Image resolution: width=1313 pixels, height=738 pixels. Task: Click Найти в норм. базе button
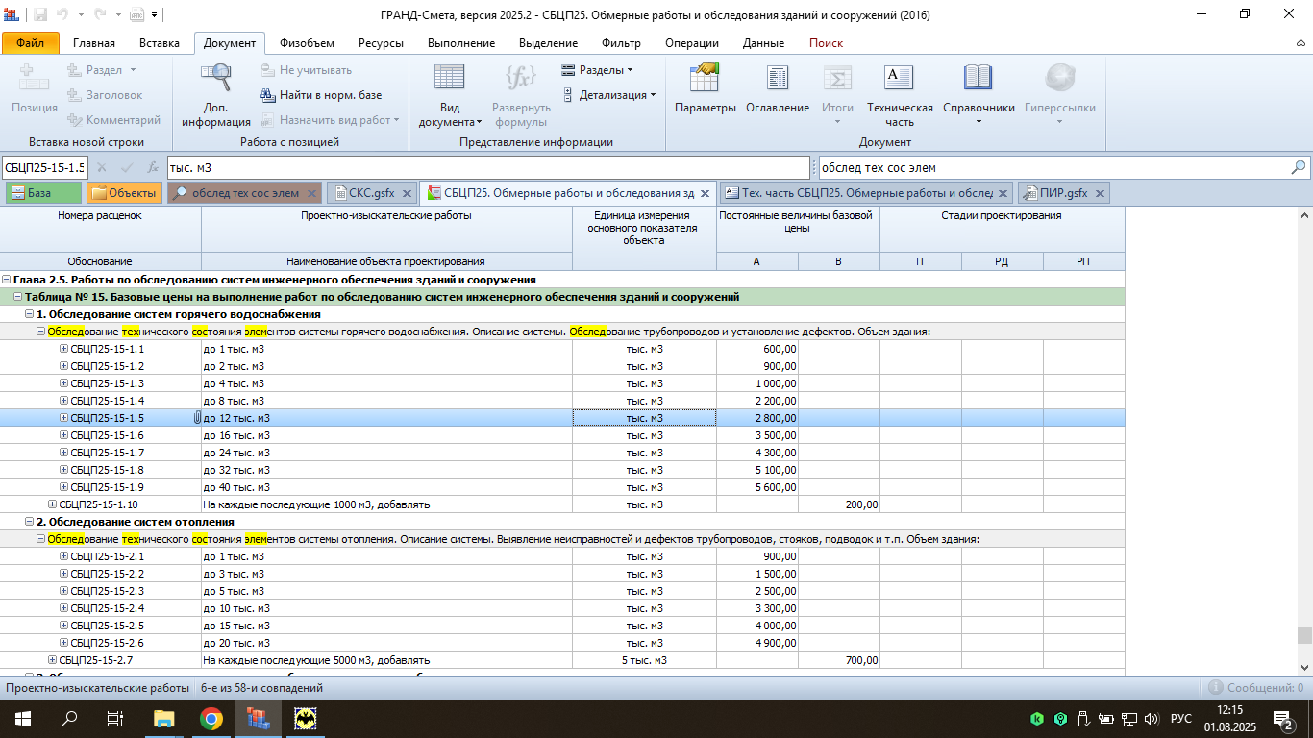(321, 95)
